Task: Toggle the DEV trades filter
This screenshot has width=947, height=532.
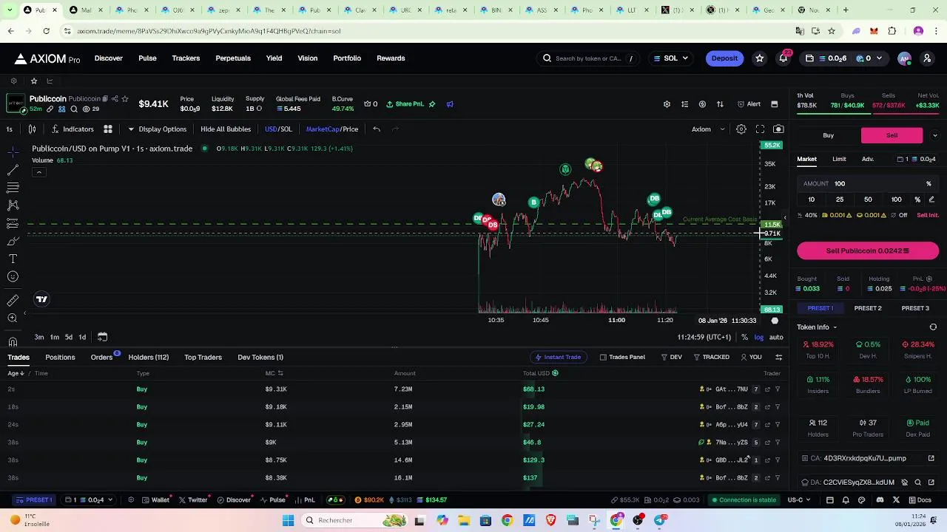Action: click(x=671, y=357)
